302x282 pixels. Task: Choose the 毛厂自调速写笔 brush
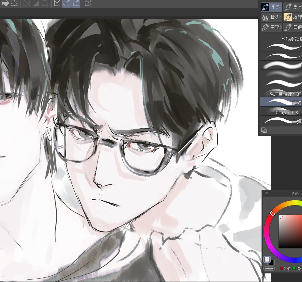click(x=281, y=93)
